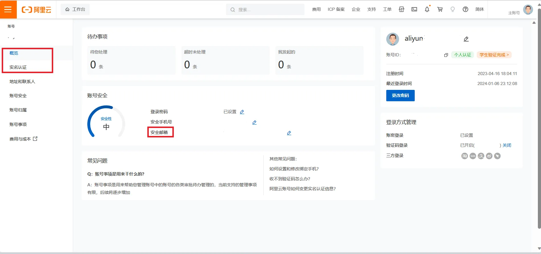This screenshot has width=541, height=254.
Task: Open 实名认证 in the sidebar
Action: (x=18, y=67)
